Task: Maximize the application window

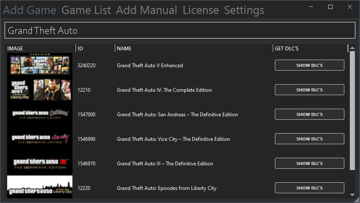Action: click(330, 7)
